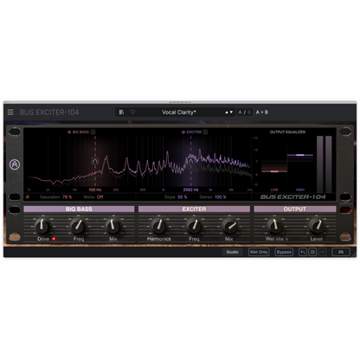Copy settings with the A > B button

(262, 112)
